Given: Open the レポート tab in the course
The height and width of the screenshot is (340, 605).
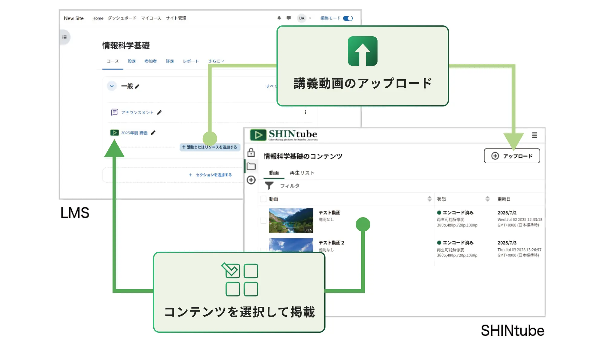Looking at the screenshot, I should [x=190, y=61].
